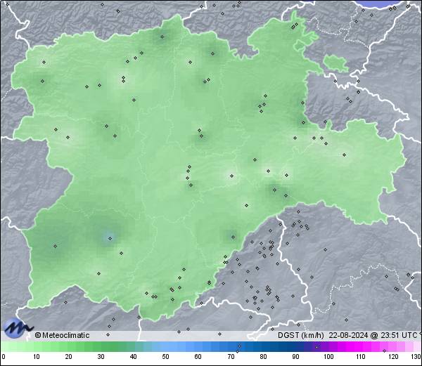Click the scale value 100
Image resolution: width=422 pixels, height=366 pixels.
pos(328,357)
